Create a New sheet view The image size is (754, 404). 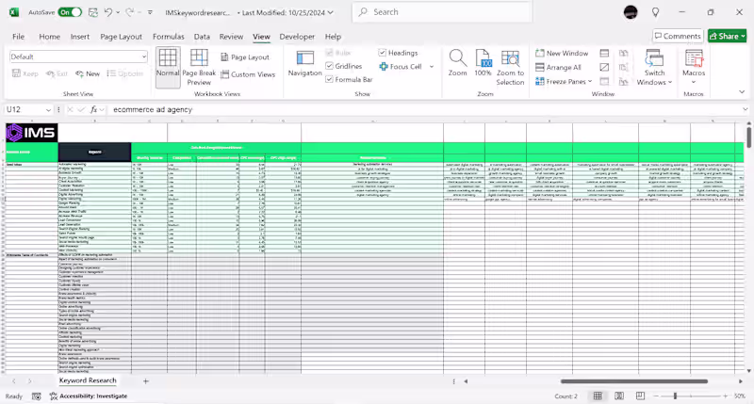tap(88, 73)
